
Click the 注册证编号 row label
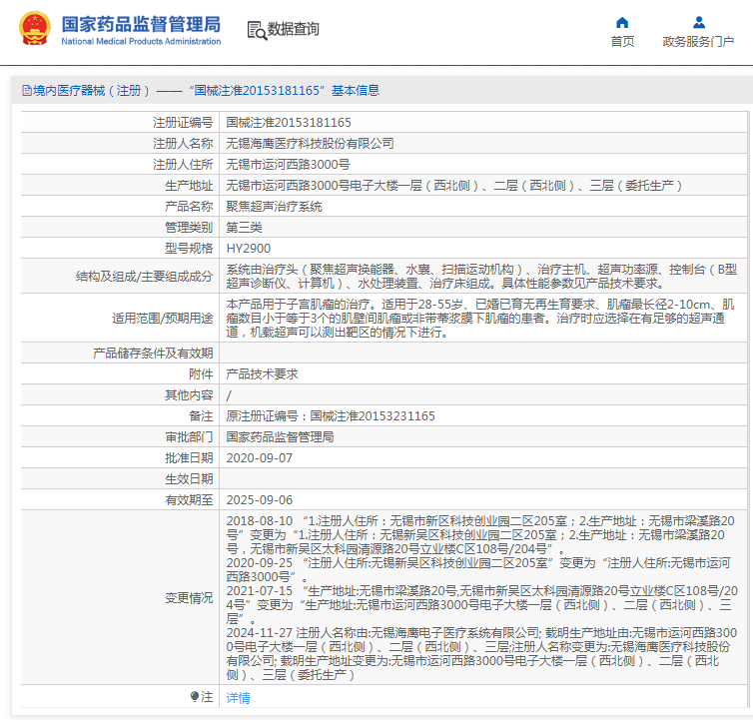click(x=183, y=123)
